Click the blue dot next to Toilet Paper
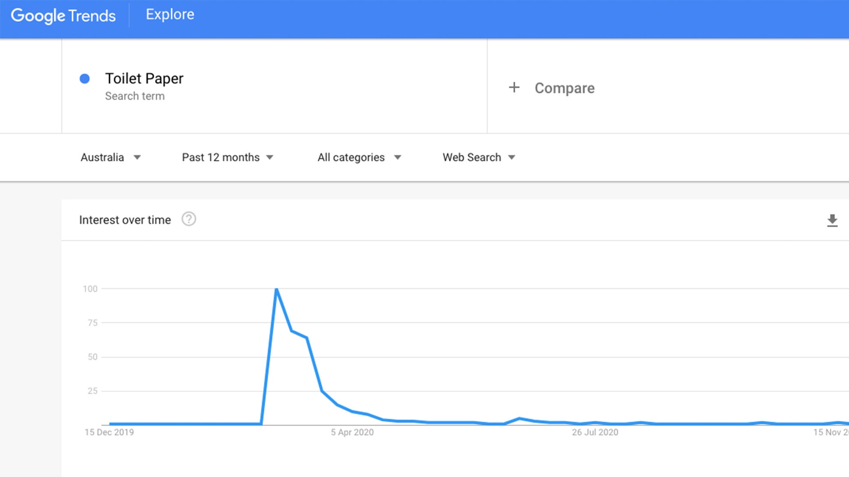Screen dimensions: 849x477 [85, 79]
